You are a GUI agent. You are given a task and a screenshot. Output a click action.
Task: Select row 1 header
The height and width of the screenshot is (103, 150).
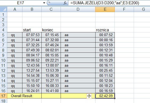(3, 14)
